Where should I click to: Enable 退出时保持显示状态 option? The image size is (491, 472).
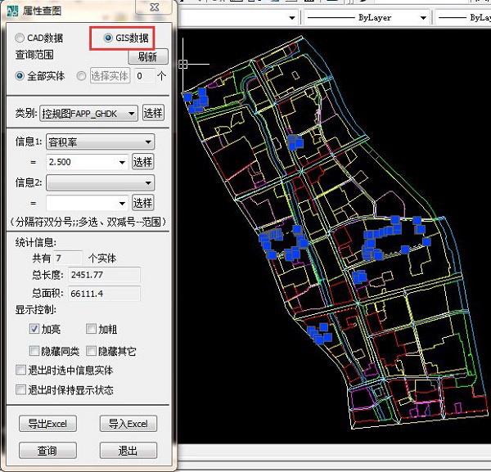point(21,390)
